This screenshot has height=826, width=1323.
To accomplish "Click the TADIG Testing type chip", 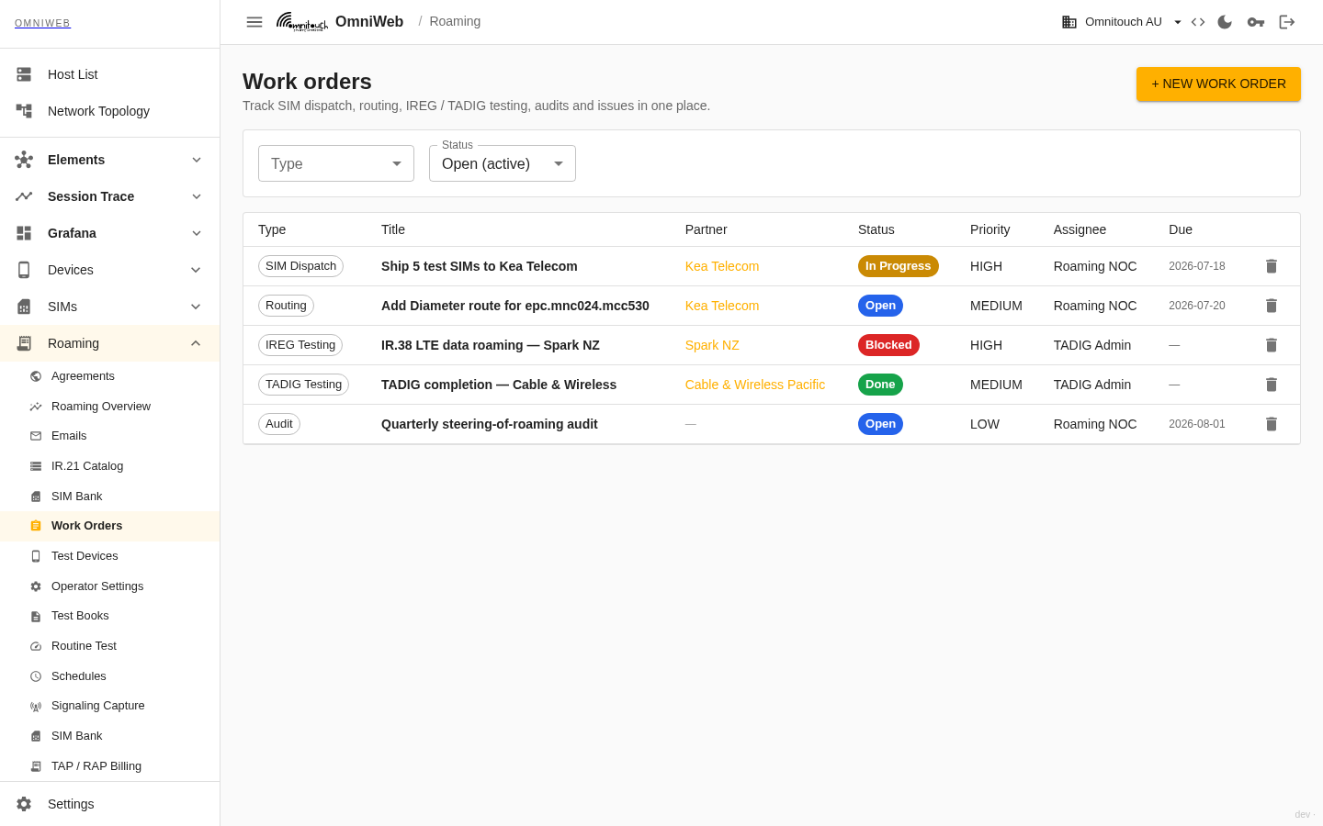I will click(x=304, y=385).
